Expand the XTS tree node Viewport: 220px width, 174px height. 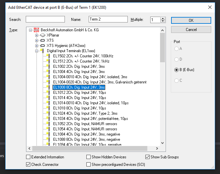pos(37,40)
